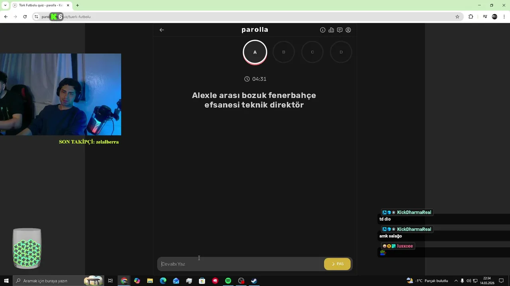
Task: Open the Chrome three-dot menu
Action: click(x=504, y=17)
